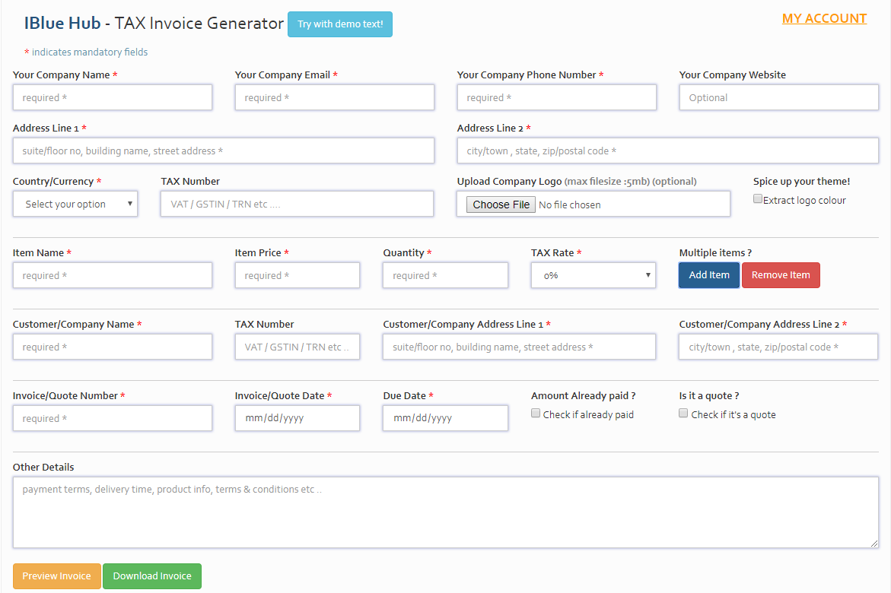The height and width of the screenshot is (593, 891).
Task: Click the Your Company Website field
Action: point(778,97)
